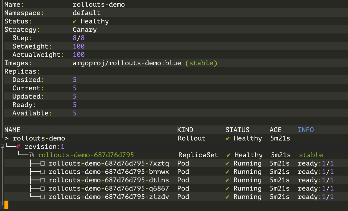
Task: Click the STATUS column header
Action: pos(237,130)
